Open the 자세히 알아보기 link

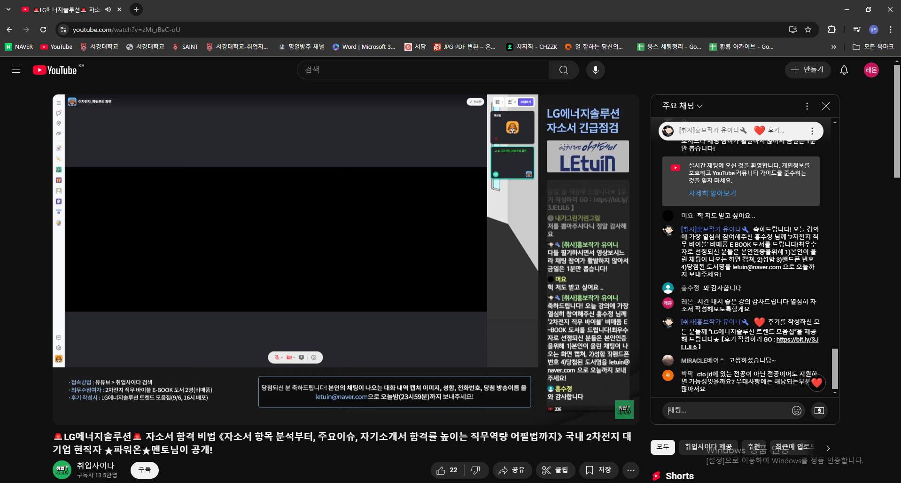(712, 193)
